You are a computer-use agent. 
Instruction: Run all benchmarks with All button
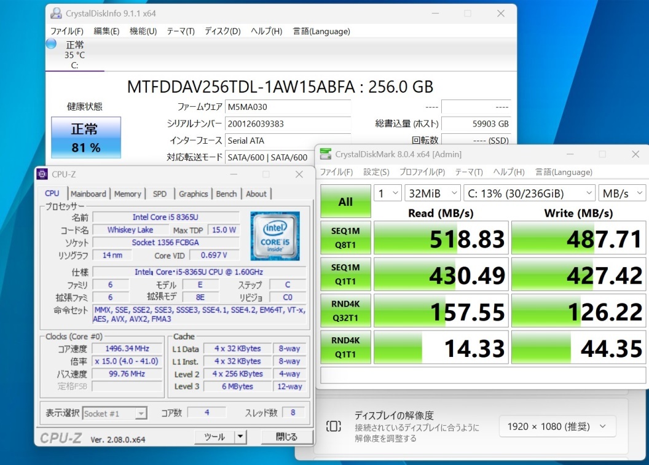345,201
